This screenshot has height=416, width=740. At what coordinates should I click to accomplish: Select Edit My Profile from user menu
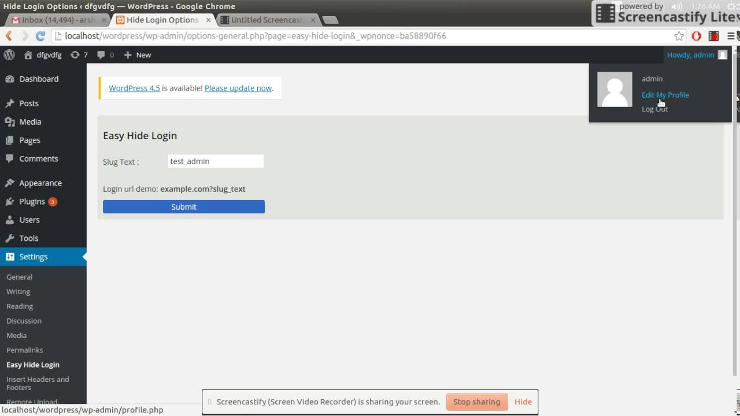point(665,95)
